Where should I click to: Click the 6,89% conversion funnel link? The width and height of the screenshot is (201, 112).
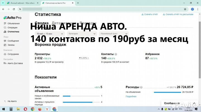pyautogui.click(x=84, y=58)
